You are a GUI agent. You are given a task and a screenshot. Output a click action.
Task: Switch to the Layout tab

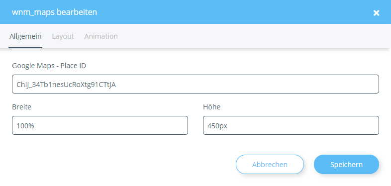(x=63, y=36)
